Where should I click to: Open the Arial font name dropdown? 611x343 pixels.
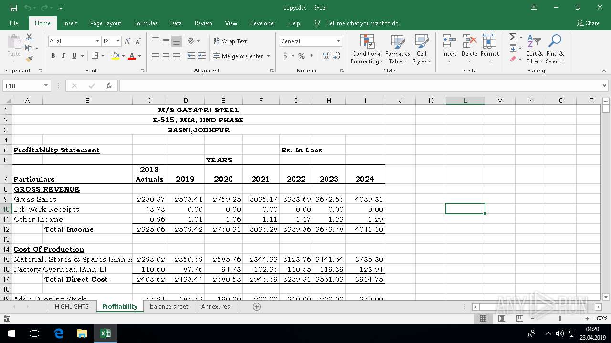97,41
